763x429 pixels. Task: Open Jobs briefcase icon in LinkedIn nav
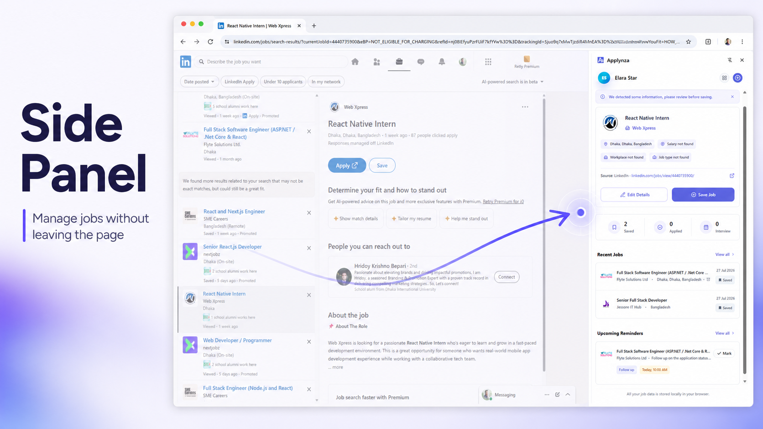399,61
